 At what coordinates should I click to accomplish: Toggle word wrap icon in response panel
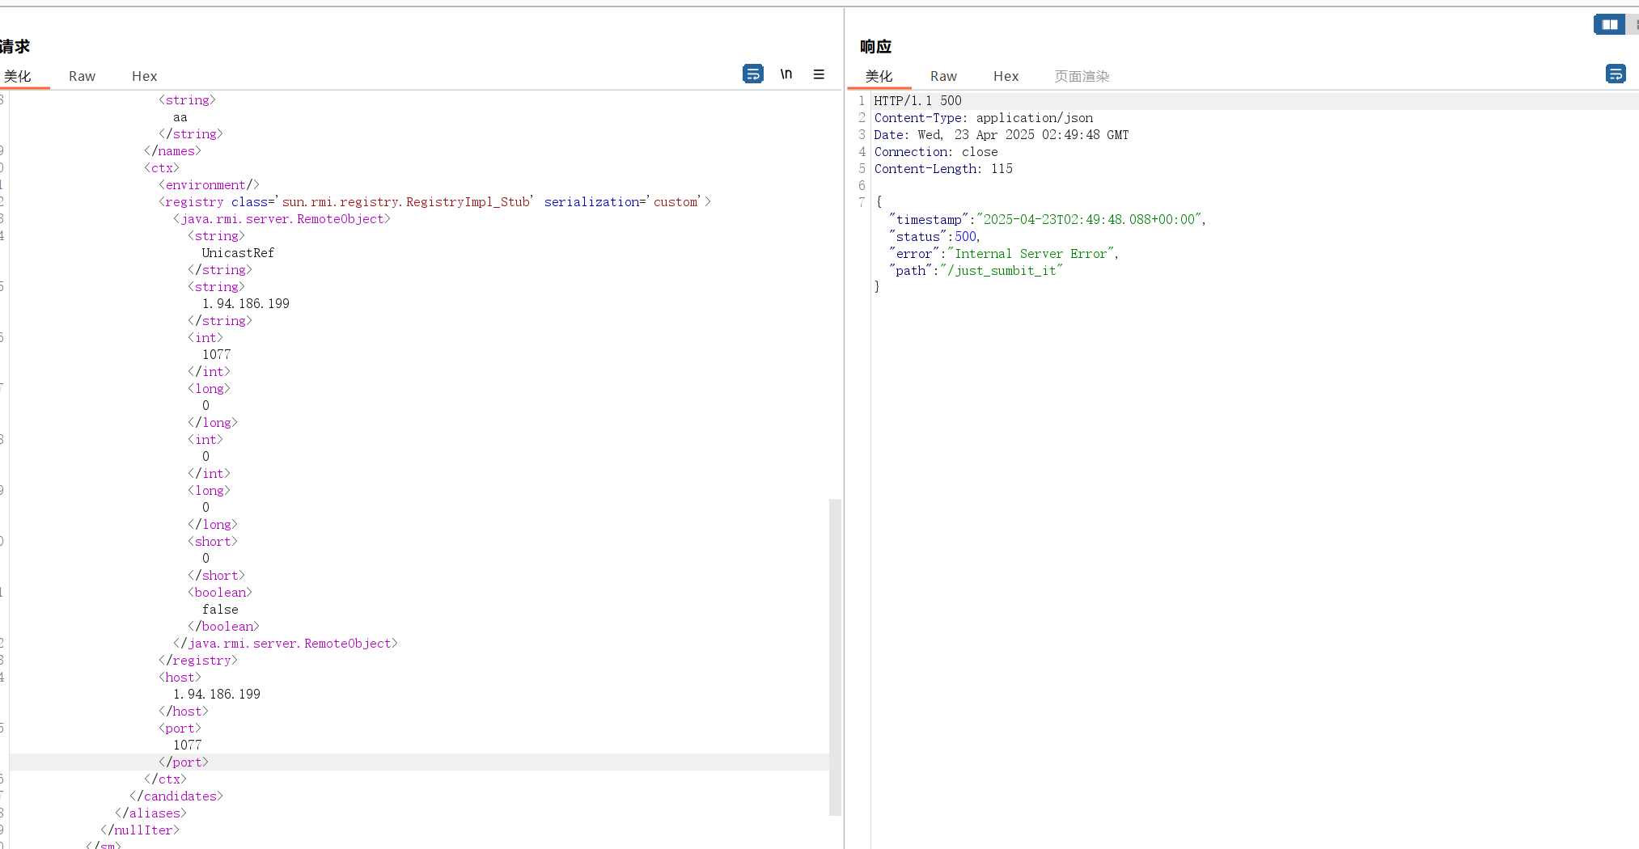(1616, 74)
